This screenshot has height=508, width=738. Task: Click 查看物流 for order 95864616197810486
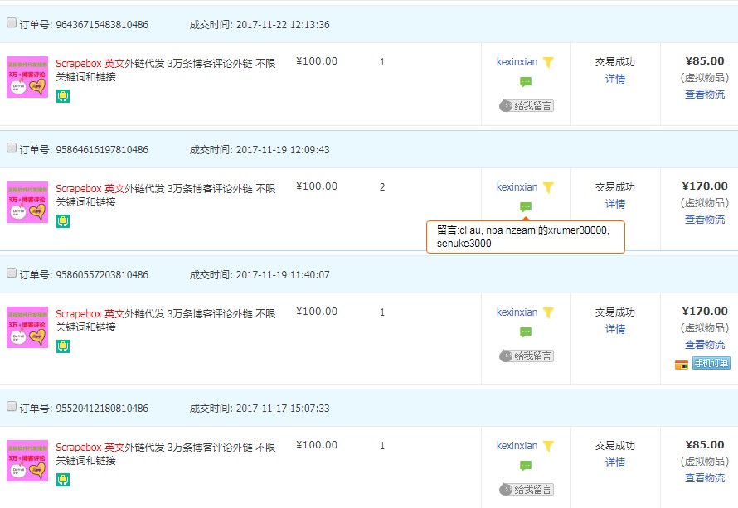704,220
